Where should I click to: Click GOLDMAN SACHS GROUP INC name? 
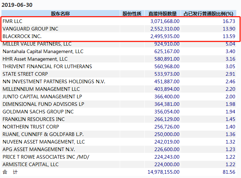38,112
